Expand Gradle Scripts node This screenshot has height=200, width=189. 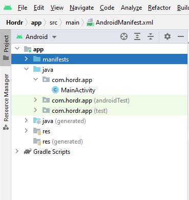[17, 151]
